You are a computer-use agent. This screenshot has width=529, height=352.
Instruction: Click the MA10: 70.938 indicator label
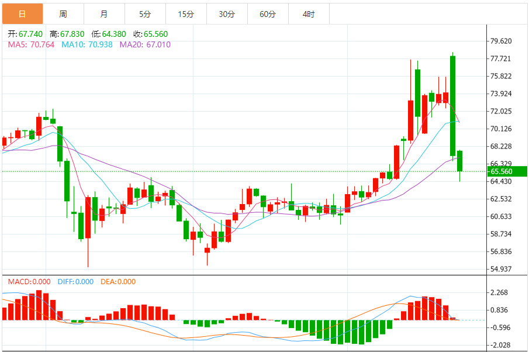[87, 44]
